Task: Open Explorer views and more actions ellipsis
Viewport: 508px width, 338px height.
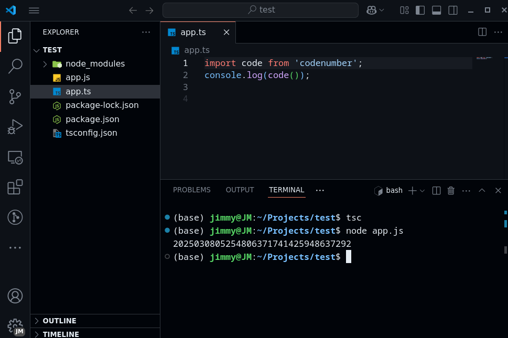Action: pyautogui.click(x=146, y=32)
